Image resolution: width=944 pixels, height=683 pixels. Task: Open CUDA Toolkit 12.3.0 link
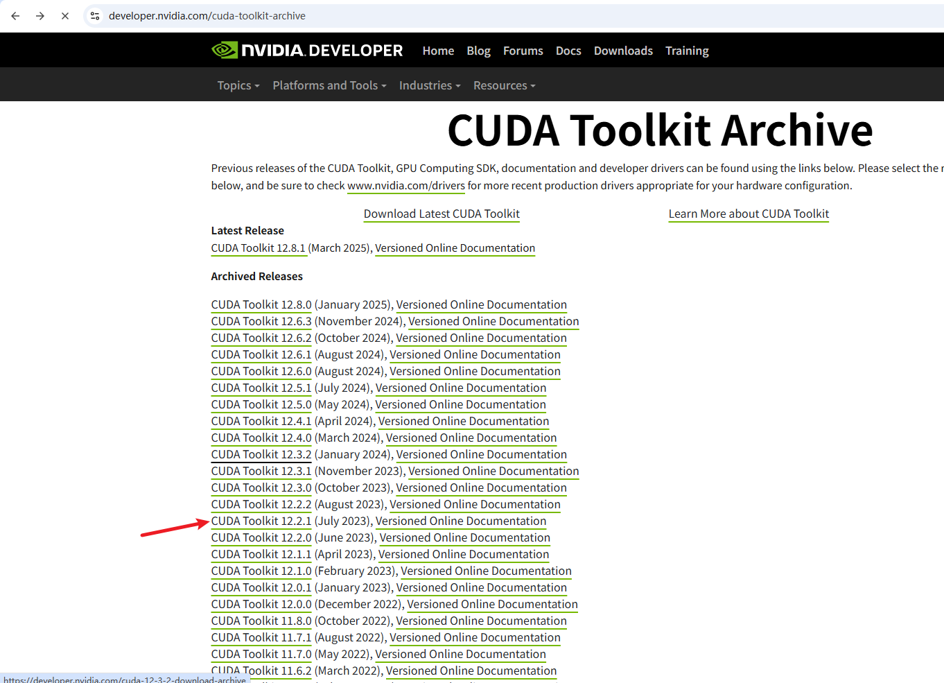261,487
